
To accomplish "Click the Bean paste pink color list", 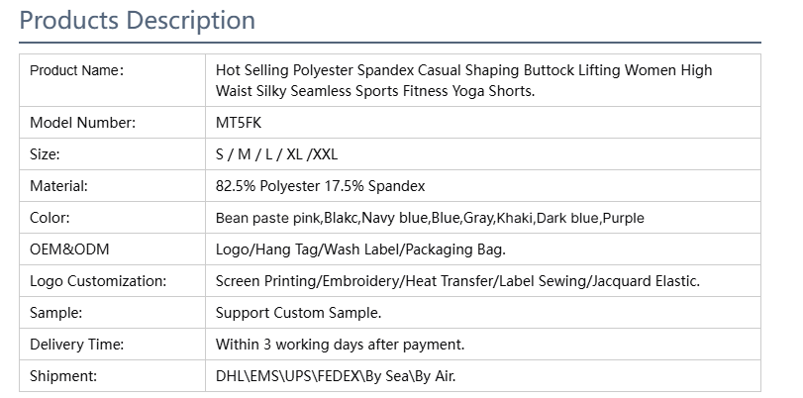I will point(430,218).
